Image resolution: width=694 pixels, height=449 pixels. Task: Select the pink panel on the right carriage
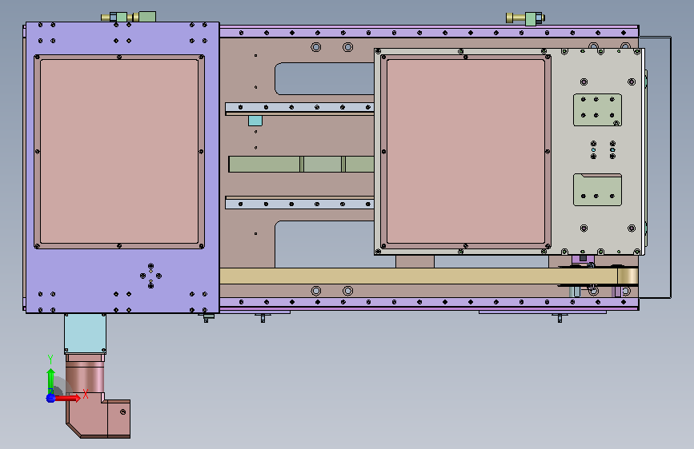tap(466, 151)
